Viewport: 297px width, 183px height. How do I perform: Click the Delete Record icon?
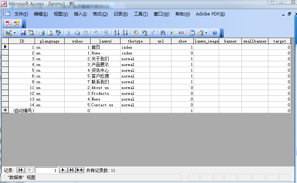(182, 33)
